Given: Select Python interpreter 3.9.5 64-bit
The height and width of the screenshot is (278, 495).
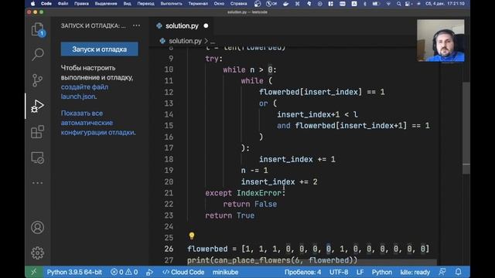Looking at the screenshot, I should click(74, 272).
